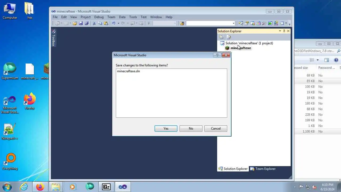
Task: Select minecraftexe.sln in the save list
Action: [128, 71]
